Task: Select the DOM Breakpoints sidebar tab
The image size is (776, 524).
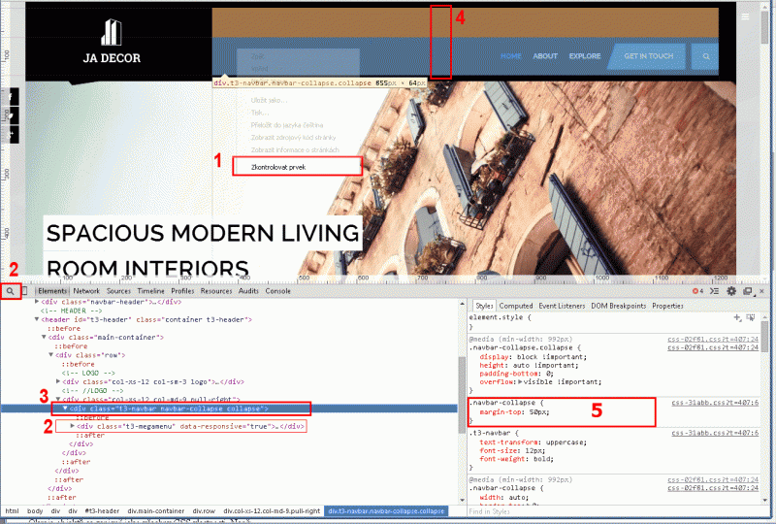Action: point(619,306)
